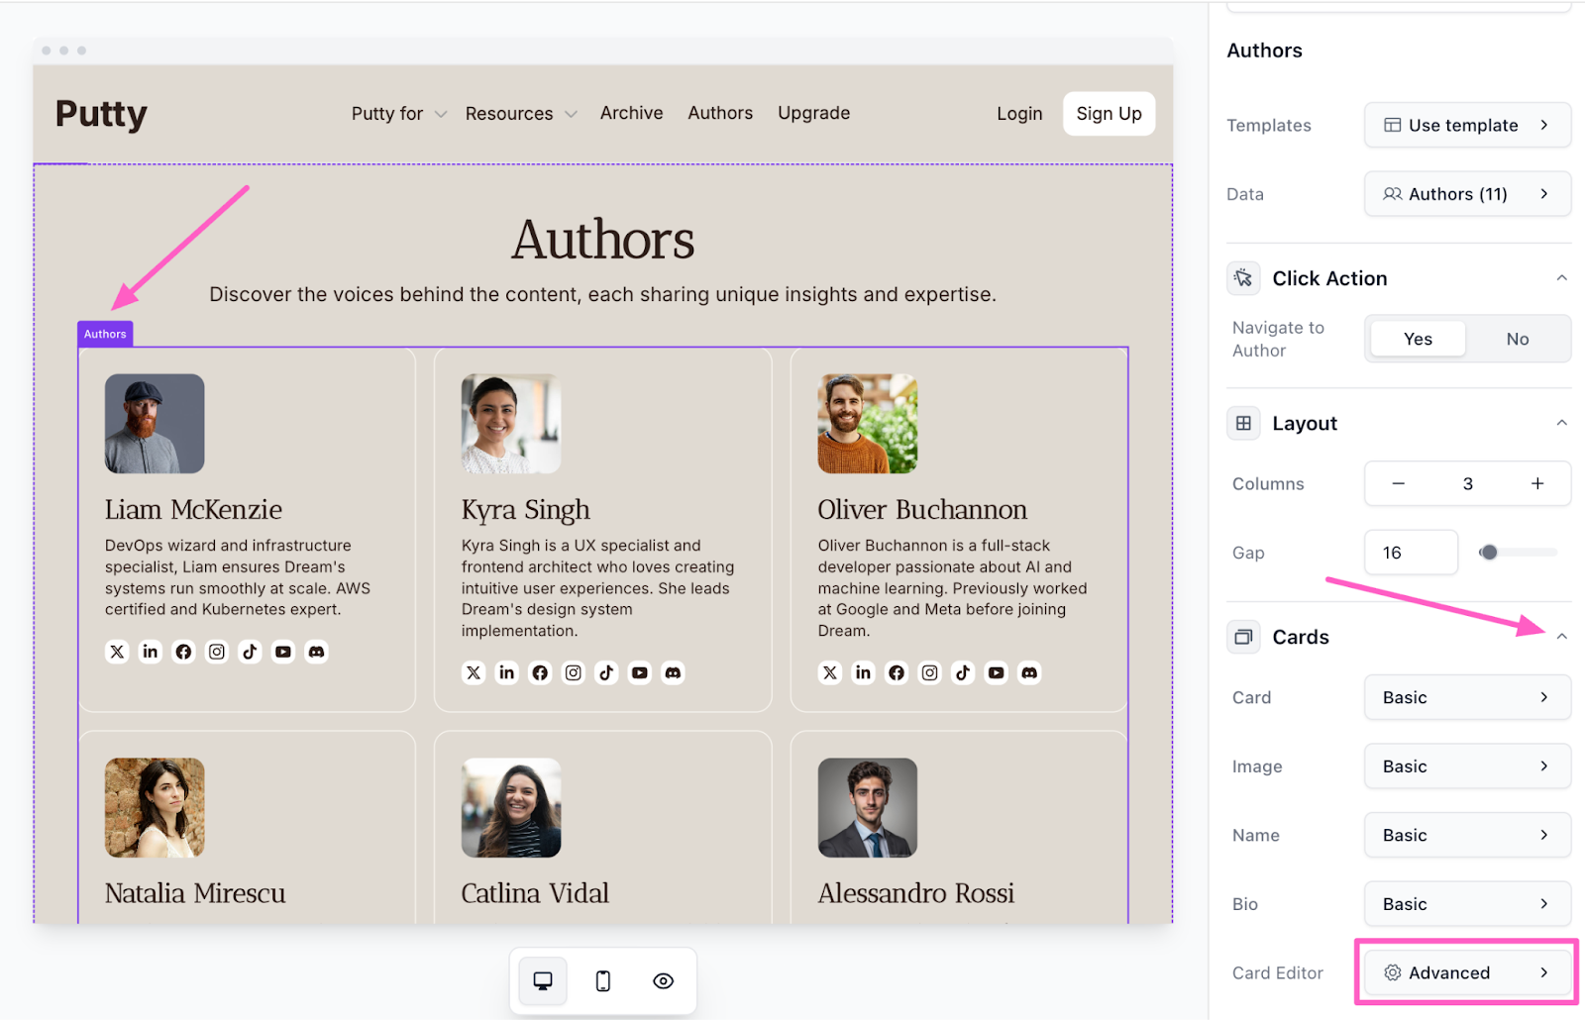Open the Archive nav item
This screenshot has height=1020, width=1585.
click(631, 113)
